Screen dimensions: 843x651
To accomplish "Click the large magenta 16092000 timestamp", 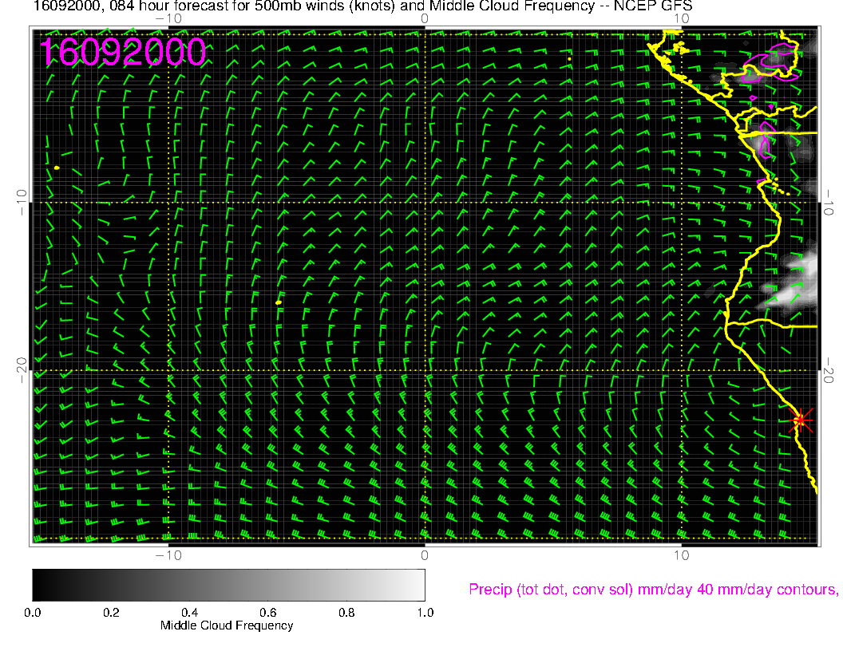I will pyautogui.click(x=123, y=52).
